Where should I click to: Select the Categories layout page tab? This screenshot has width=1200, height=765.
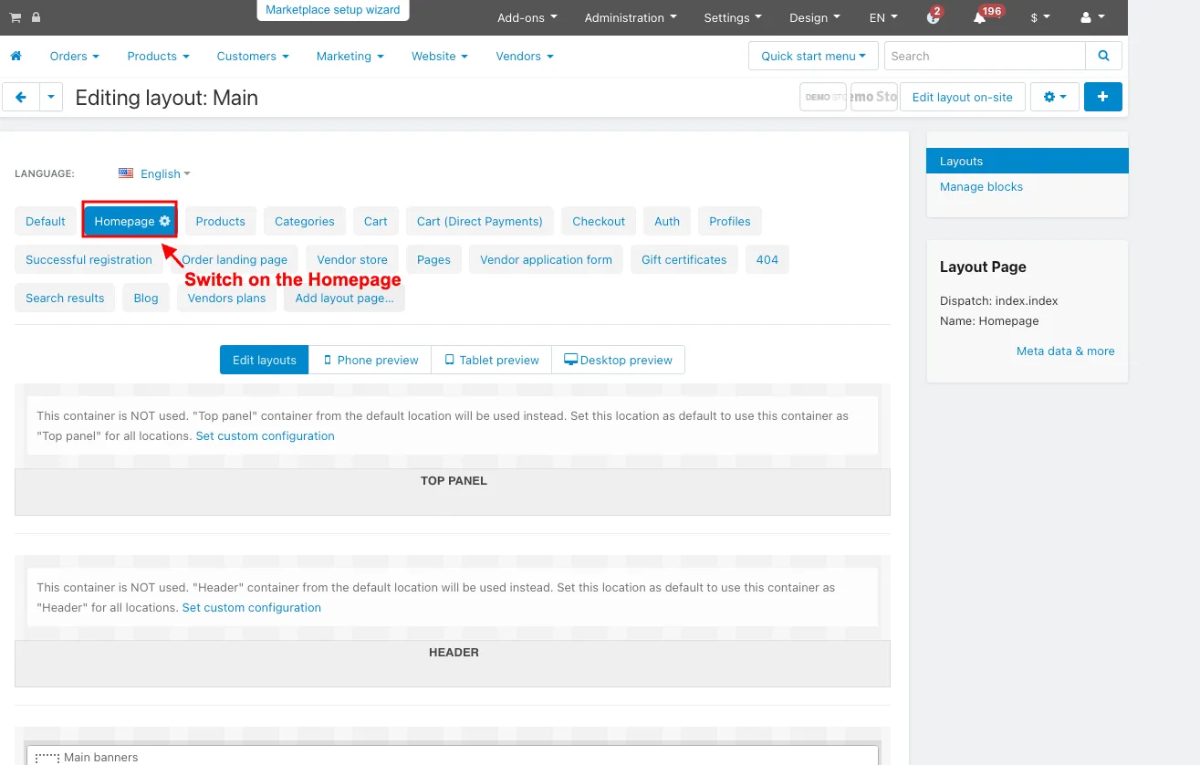(x=305, y=221)
